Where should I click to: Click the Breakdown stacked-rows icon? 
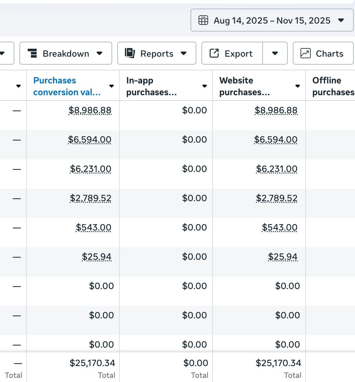(x=32, y=53)
